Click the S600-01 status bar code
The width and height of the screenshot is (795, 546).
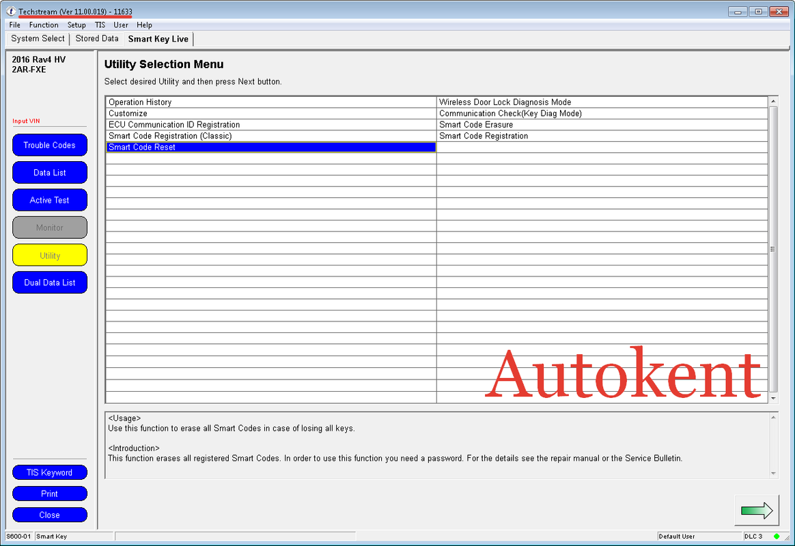18,536
